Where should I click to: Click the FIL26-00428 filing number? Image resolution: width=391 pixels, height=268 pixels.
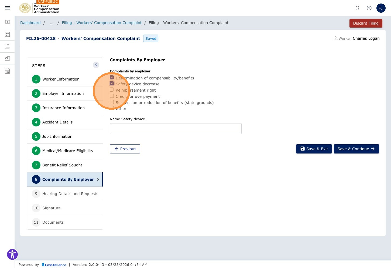(41, 38)
